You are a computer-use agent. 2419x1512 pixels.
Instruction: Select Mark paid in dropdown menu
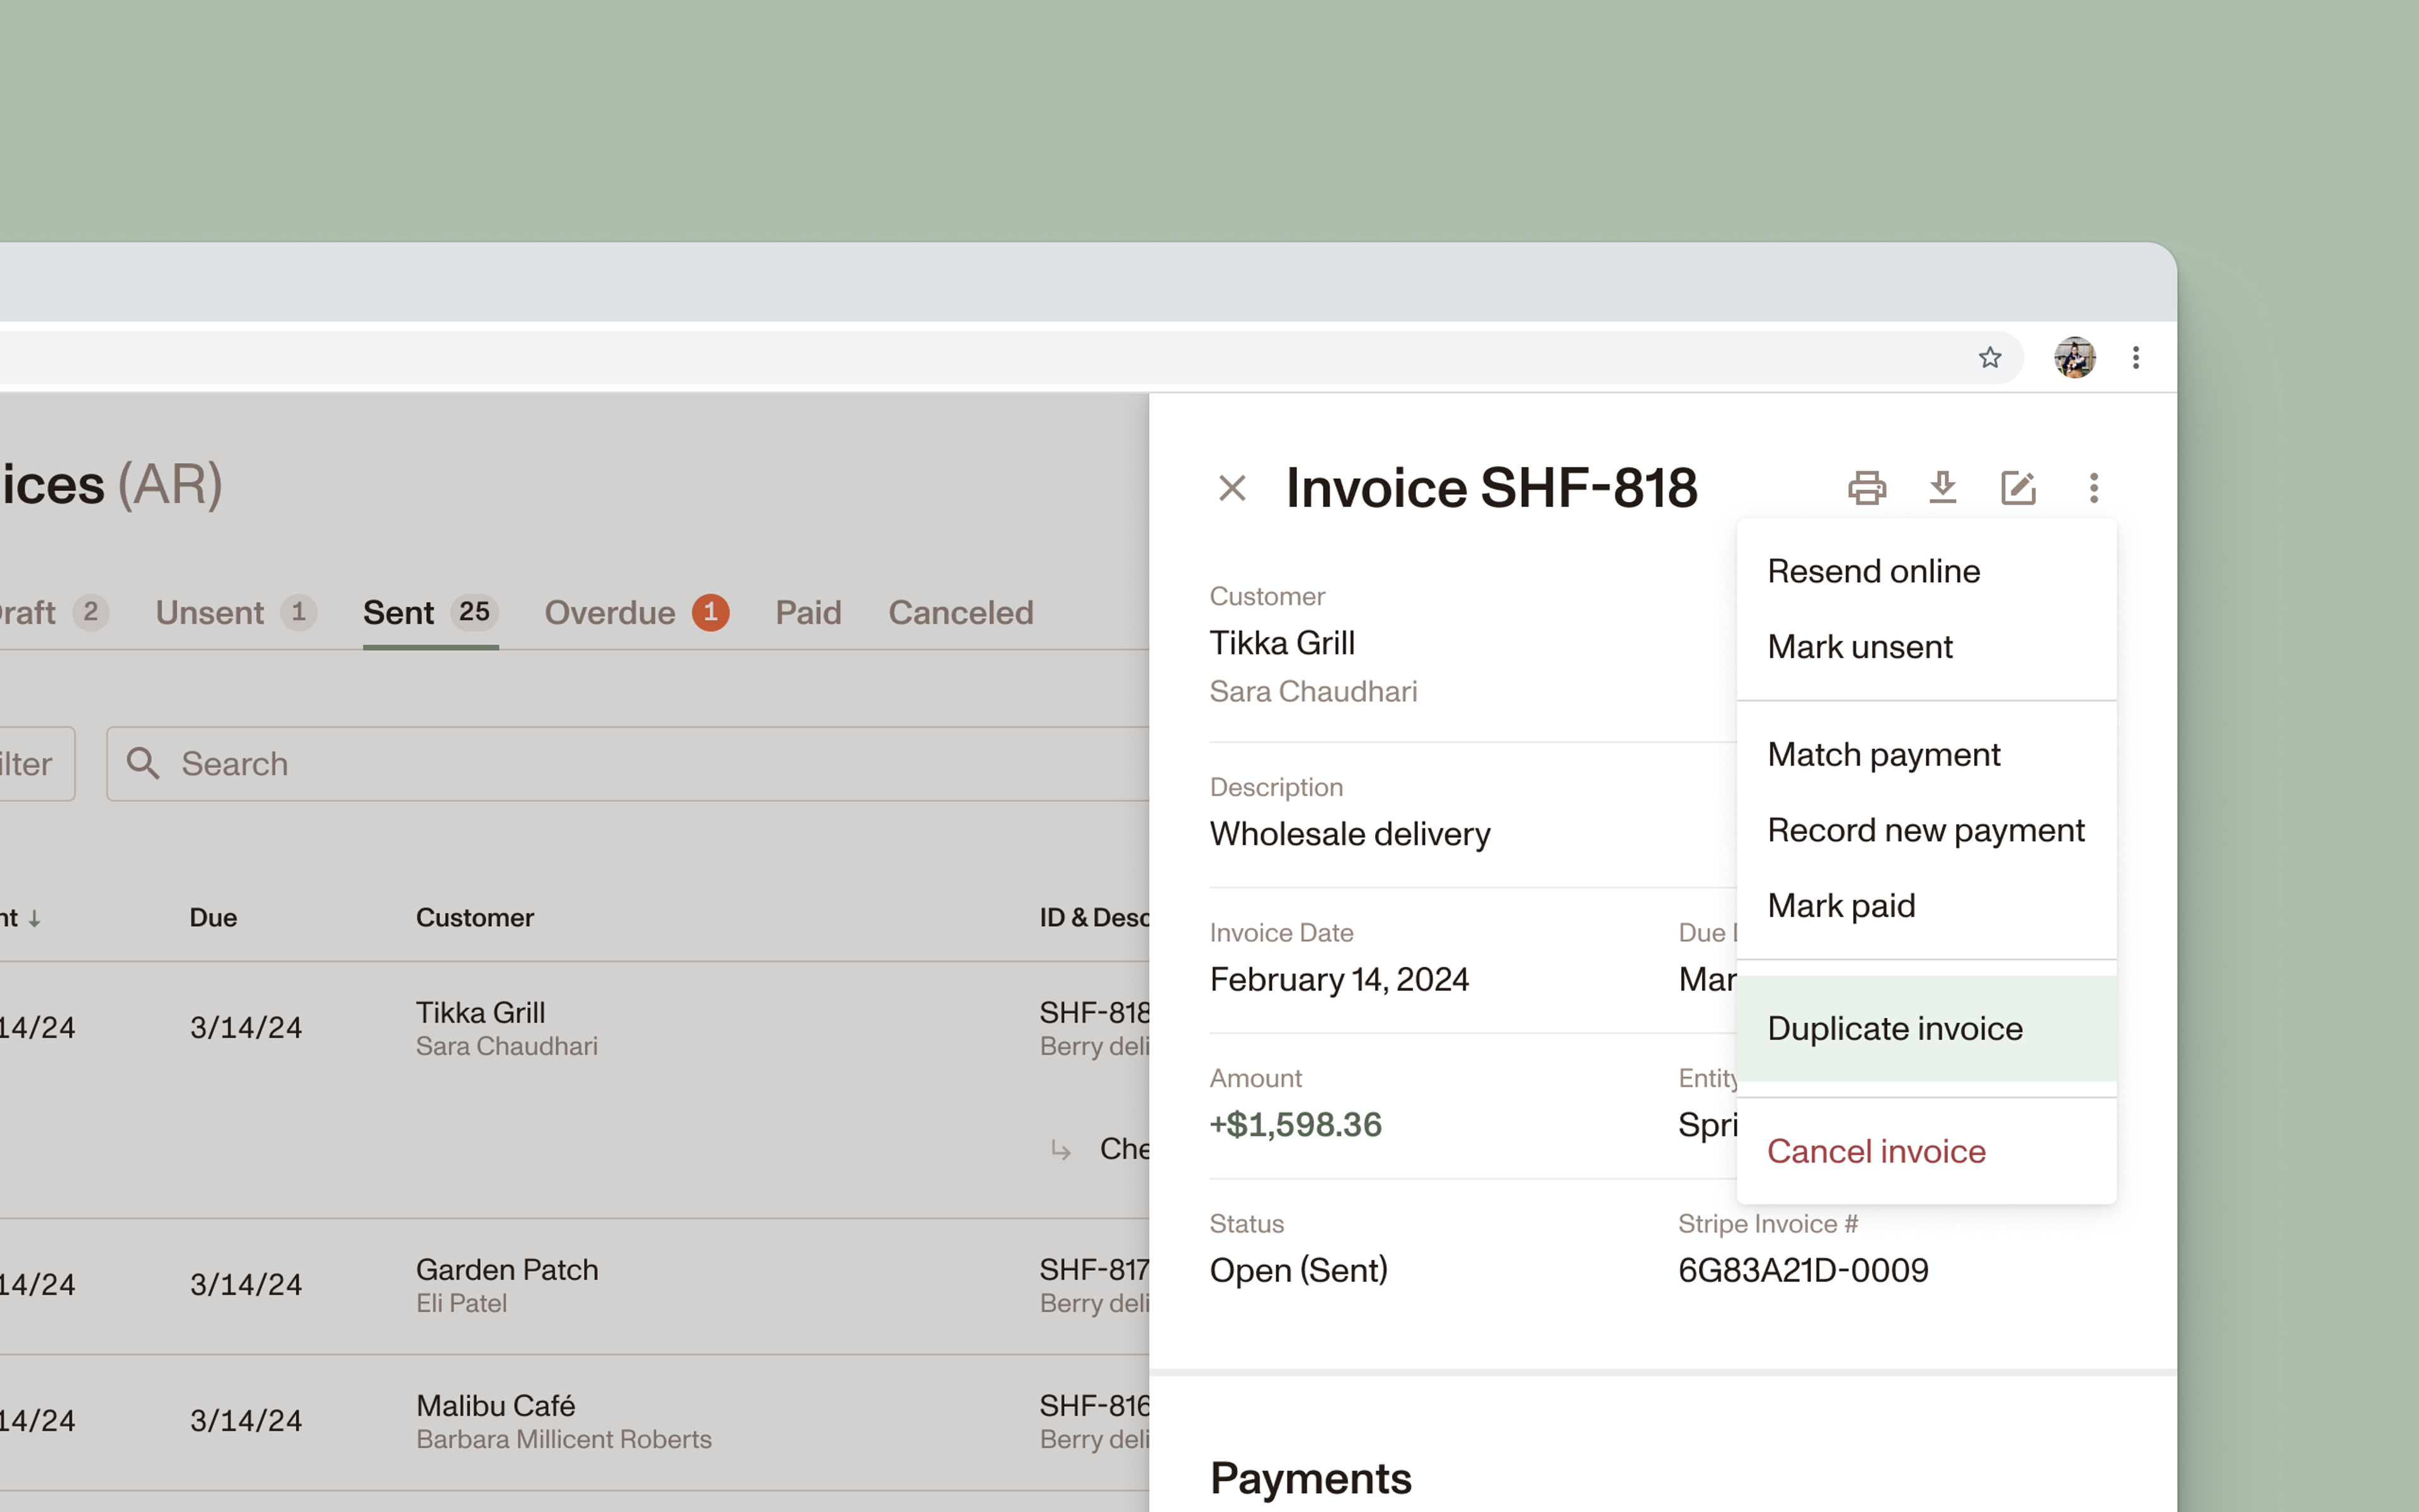1840,906
